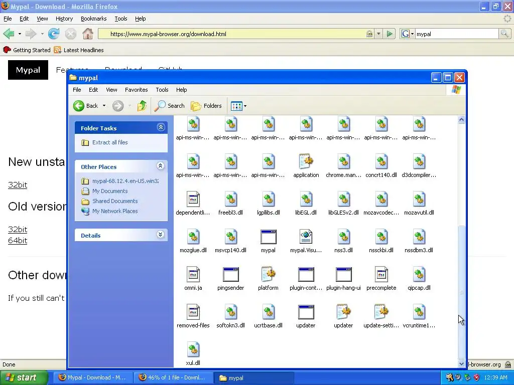Screen dimensions: 514x385
Task: Select the lgpllibs.dll file
Action: pyautogui.click(x=268, y=204)
